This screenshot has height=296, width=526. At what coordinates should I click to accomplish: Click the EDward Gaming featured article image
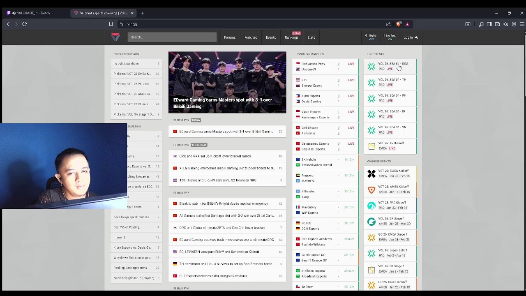(227, 82)
